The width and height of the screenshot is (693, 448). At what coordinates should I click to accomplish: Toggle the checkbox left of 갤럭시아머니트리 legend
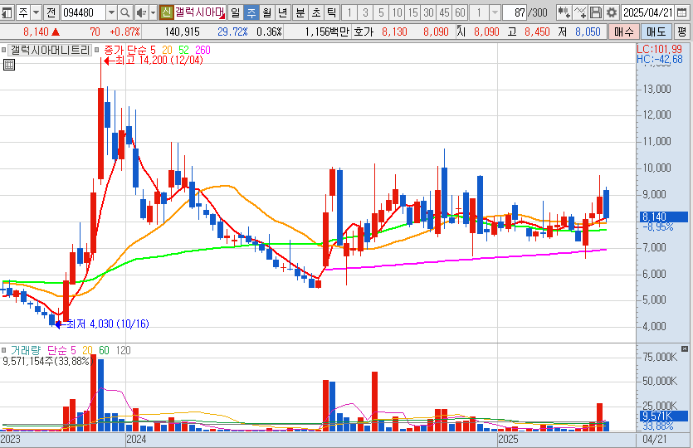click(4, 50)
